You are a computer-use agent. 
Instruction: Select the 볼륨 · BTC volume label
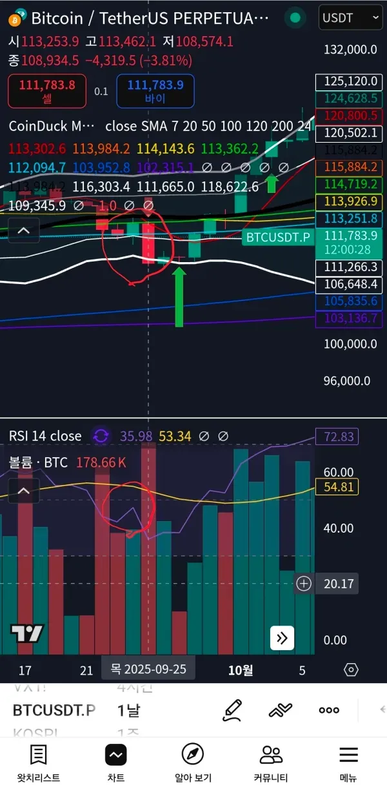[38, 462]
